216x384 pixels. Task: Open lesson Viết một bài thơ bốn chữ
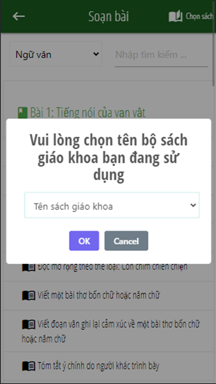click(x=98, y=296)
